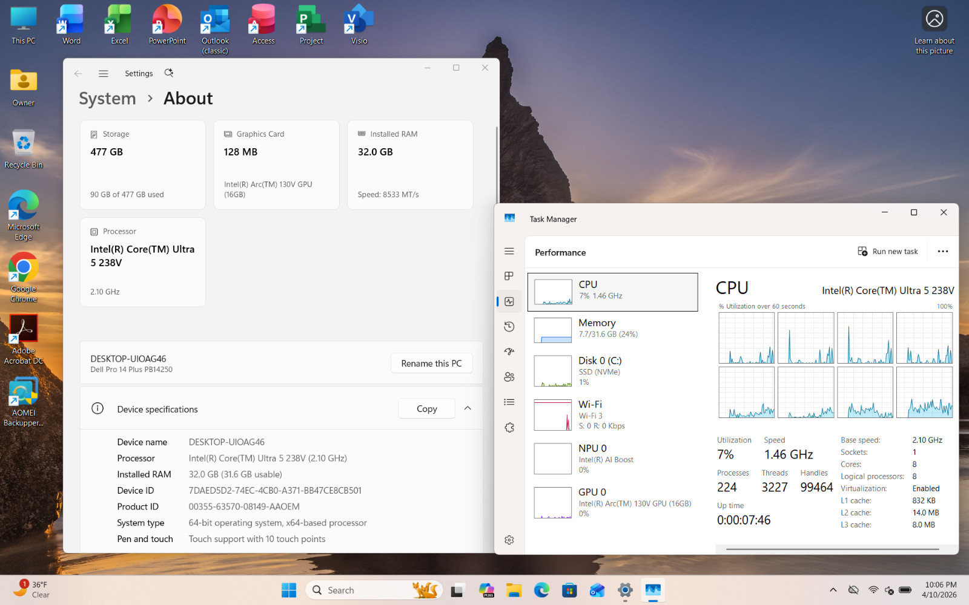Image resolution: width=969 pixels, height=605 pixels.
Task: Select NPU 0 performance entry
Action: tap(612, 458)
